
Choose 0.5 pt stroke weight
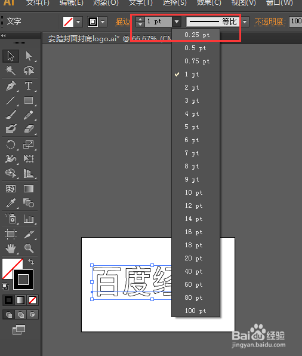pyautogui.click(x=196, y=48)
